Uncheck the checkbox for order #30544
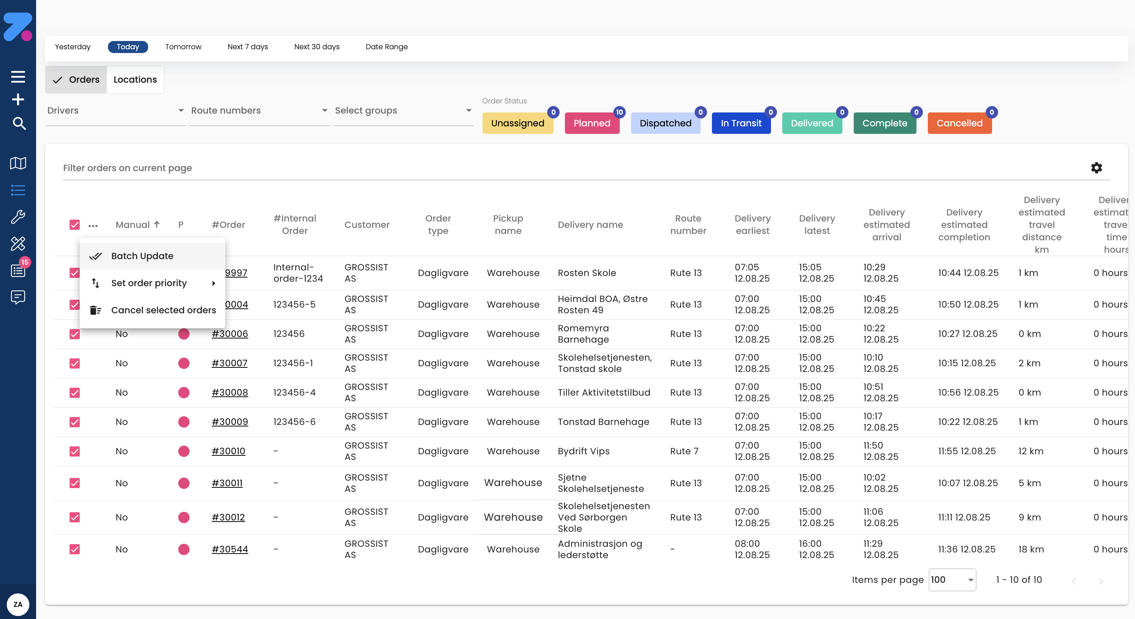 pos(74,549)
